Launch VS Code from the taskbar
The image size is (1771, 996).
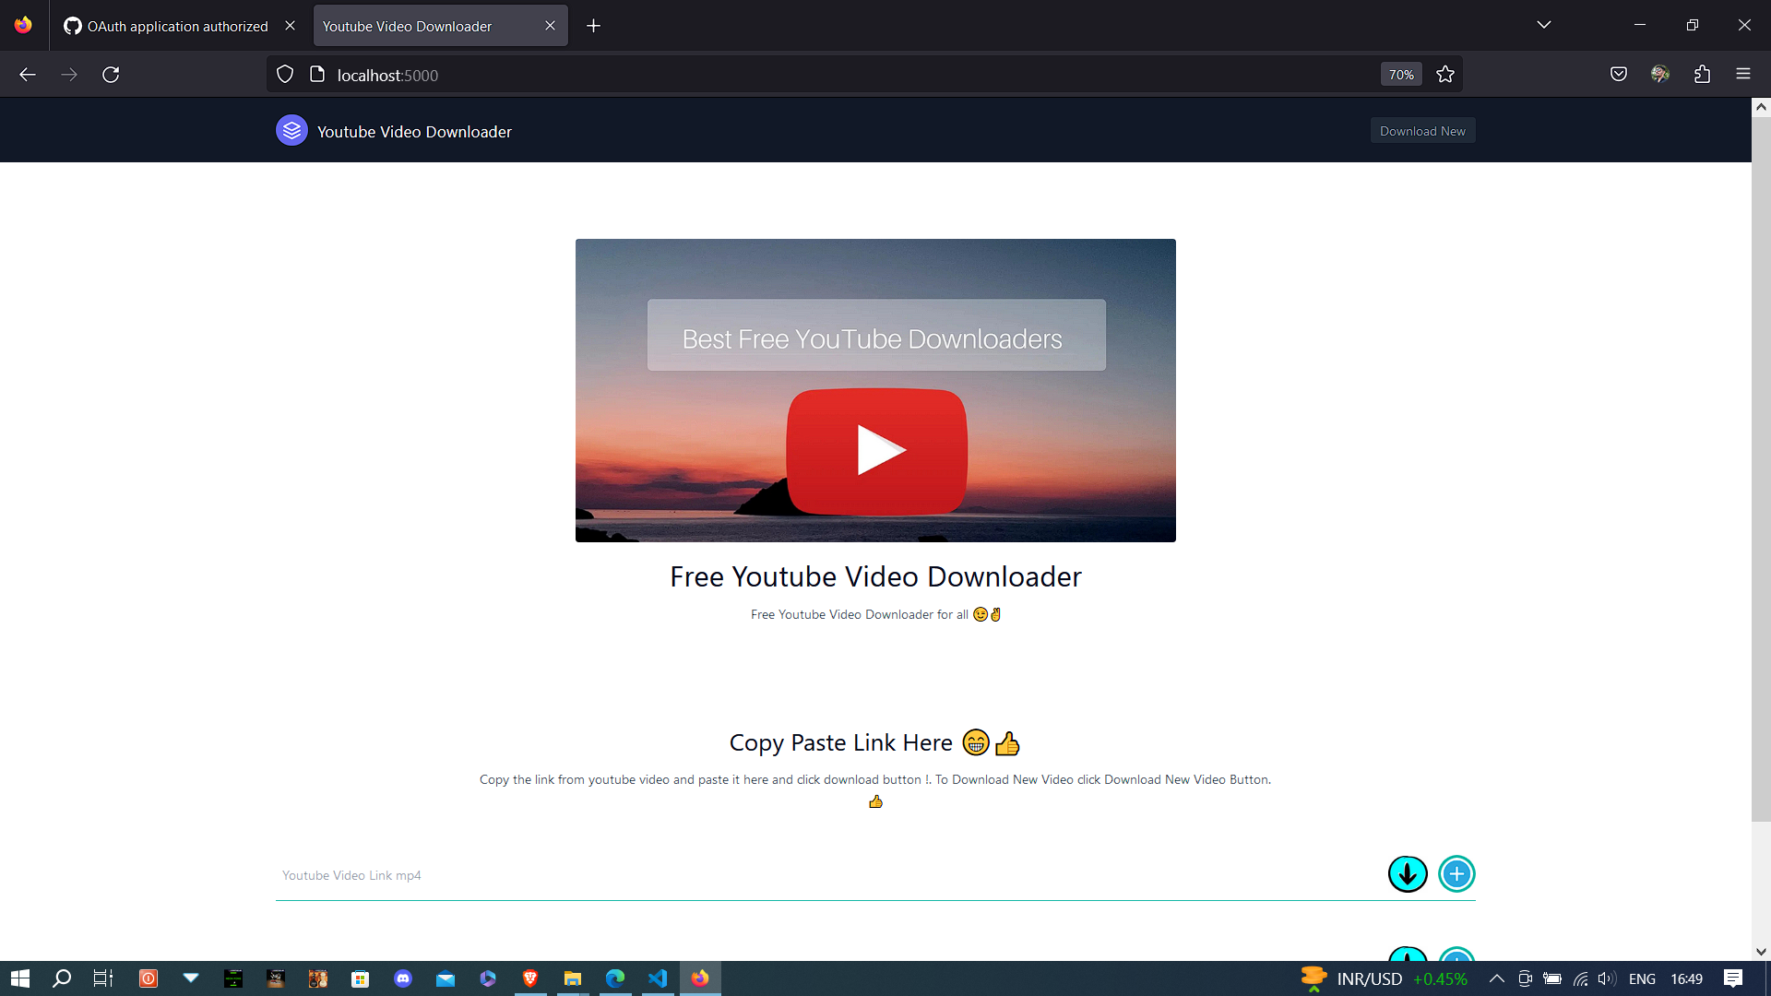[658, 978]
